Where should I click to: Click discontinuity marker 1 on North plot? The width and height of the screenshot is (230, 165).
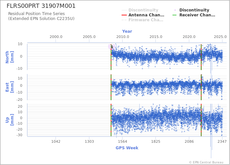[112, 47]
